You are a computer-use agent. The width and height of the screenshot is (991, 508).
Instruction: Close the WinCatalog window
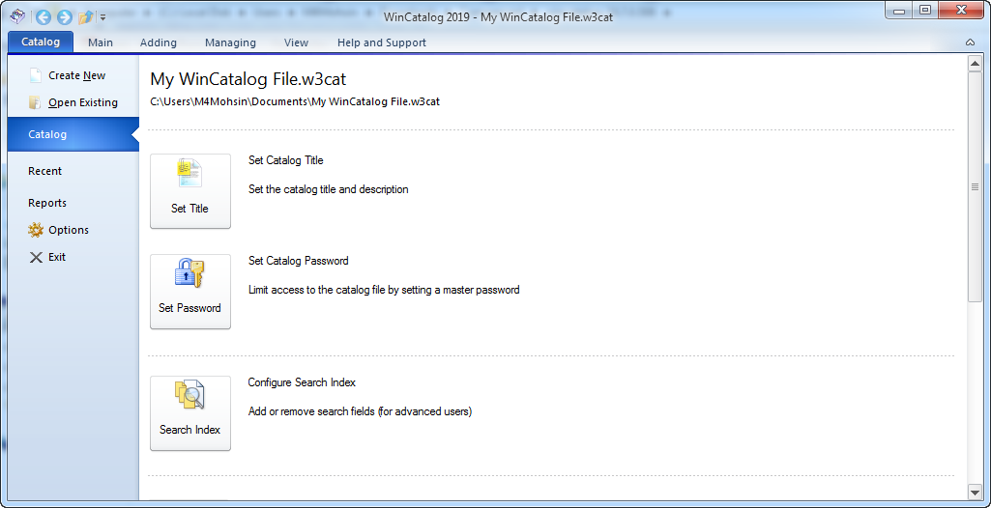(x=962, y=10)
